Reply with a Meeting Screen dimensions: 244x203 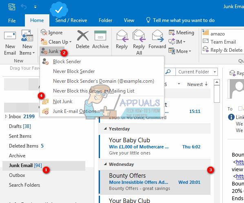pos(182,33)
